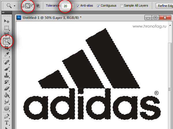Select the Horizontal Type tool
The height and width of the screenshot is (129, 173).
tap(7, 123)
